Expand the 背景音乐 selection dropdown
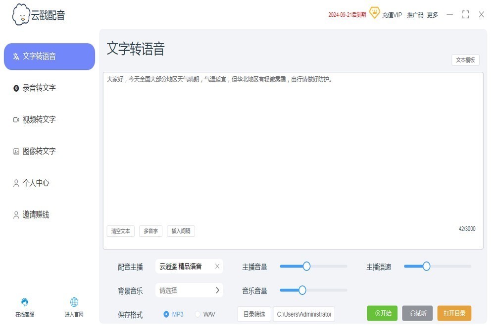 [x=217, y=290]
